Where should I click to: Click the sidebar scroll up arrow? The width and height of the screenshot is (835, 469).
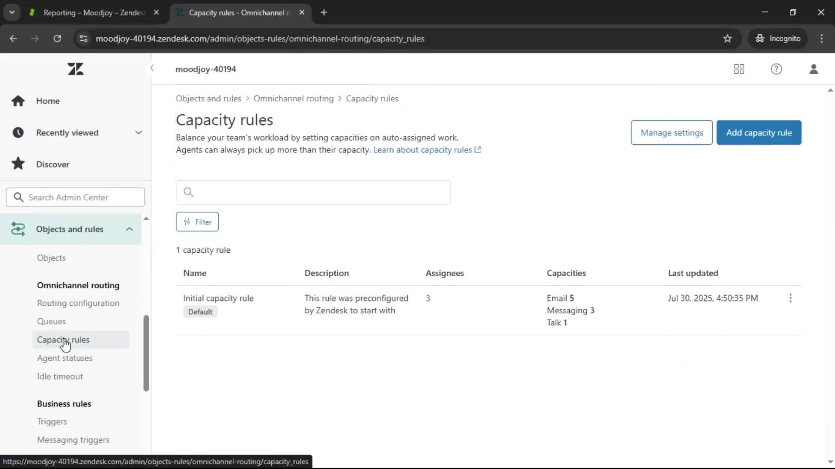click(x=146, y=218)
